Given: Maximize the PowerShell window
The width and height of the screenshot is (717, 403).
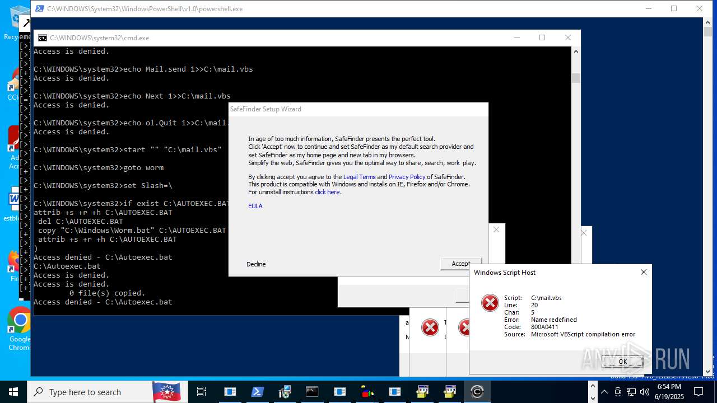Looking at the screenshot, I should coord(674,8).
